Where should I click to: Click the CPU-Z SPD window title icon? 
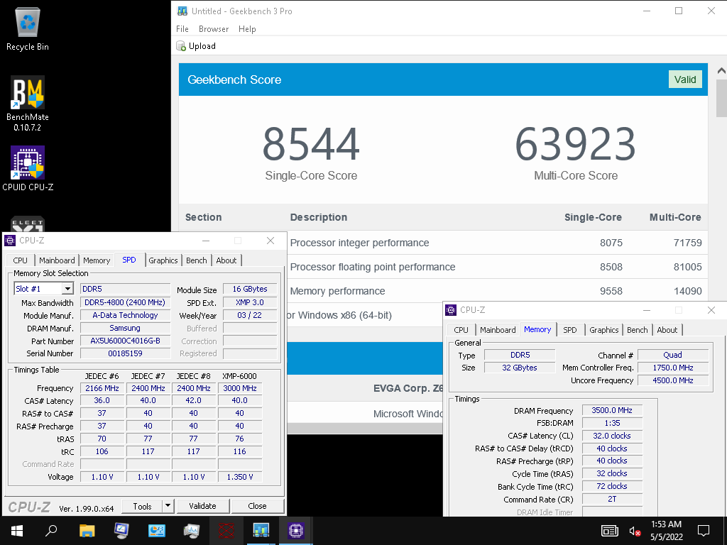tap(10, 240)
